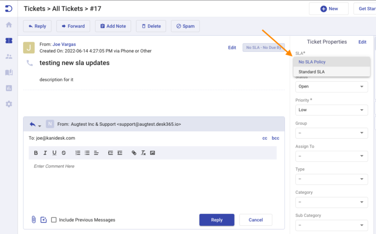
Task: Insert a hyperlink in editor
Action: pyautogui.click(x=134, y=153)
